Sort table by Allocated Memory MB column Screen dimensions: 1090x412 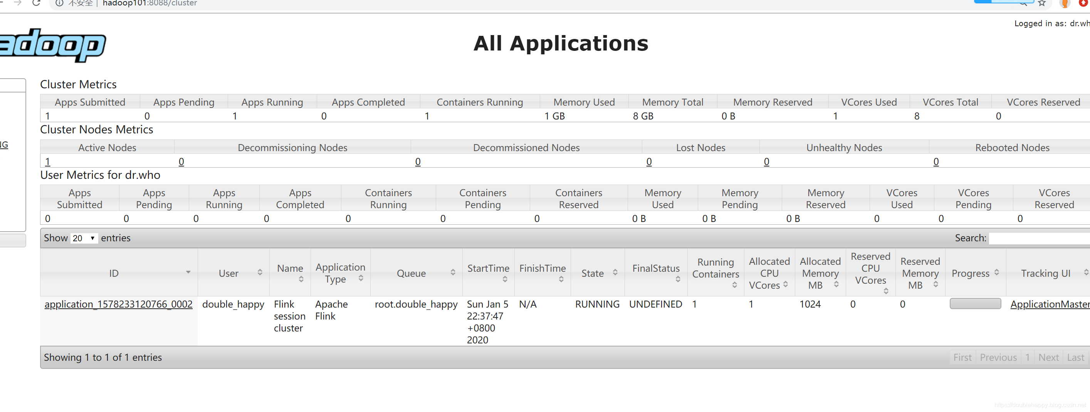(x=836, y=284)
